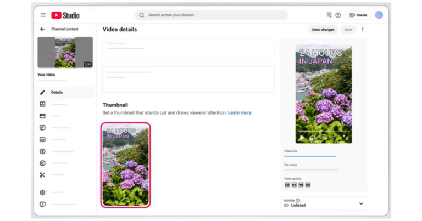
Task: Open the Comments speech-bubble icon
Action: point(42,128)
